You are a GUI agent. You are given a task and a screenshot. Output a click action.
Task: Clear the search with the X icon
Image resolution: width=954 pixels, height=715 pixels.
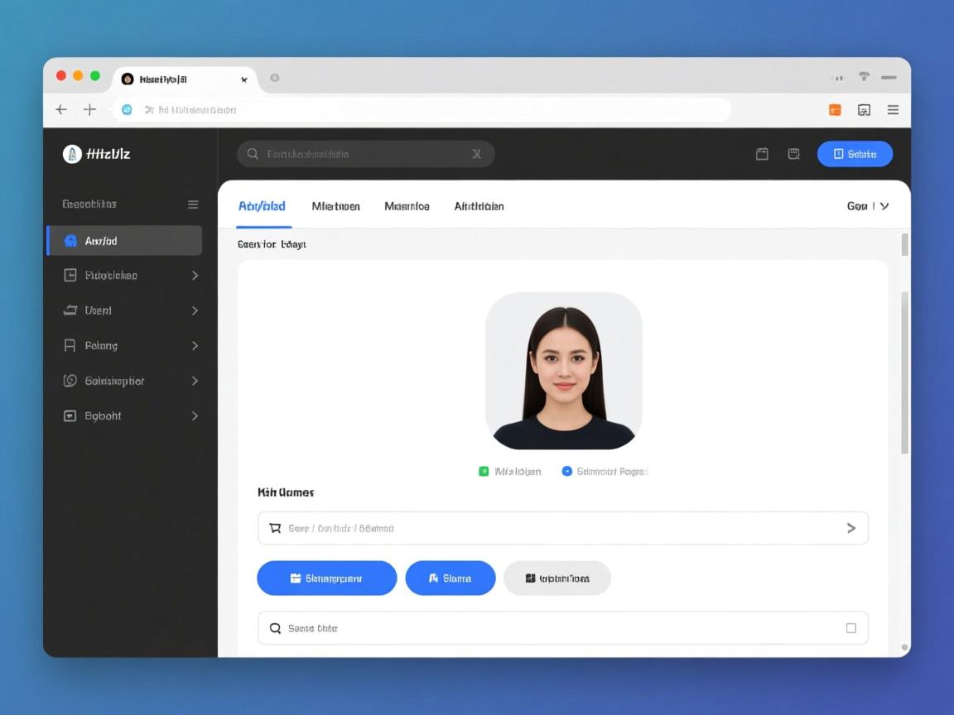click(x=476, y=154)
